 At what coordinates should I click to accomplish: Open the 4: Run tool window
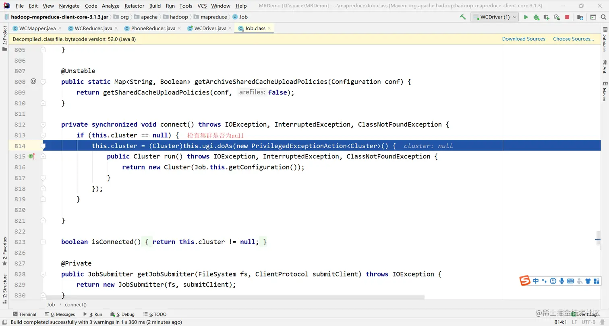click(x=93, y=314)
